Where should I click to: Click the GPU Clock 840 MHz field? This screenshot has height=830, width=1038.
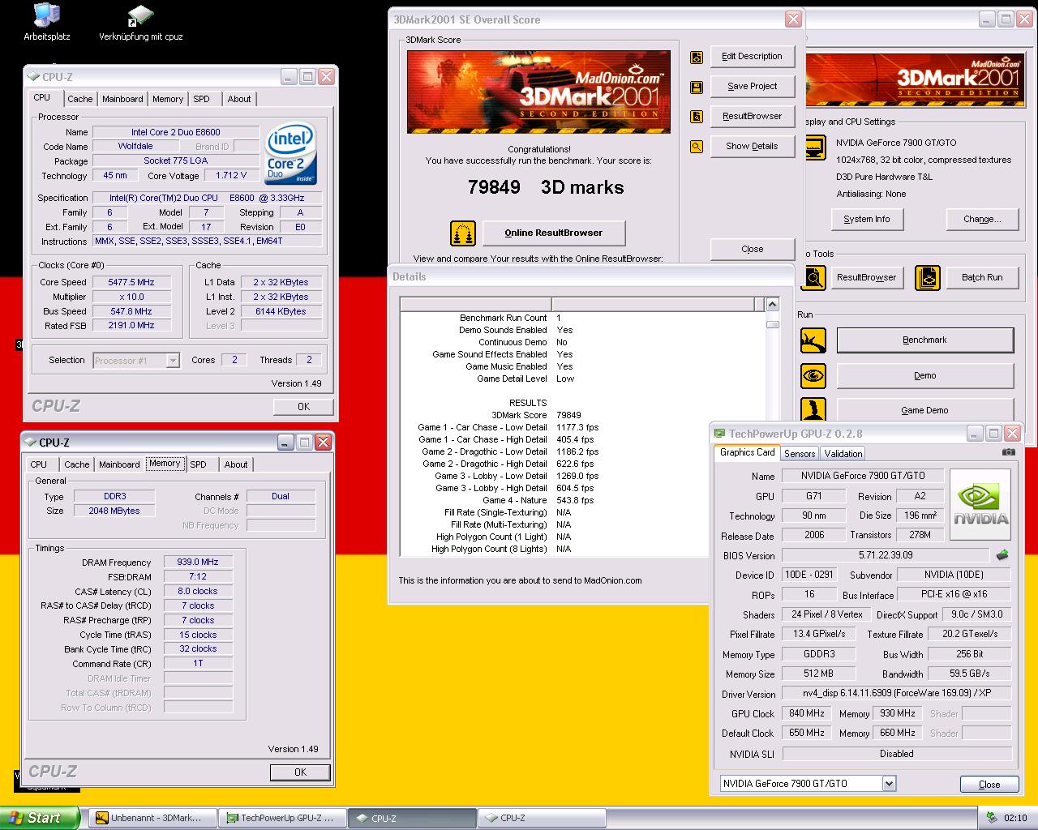point(806,713)
